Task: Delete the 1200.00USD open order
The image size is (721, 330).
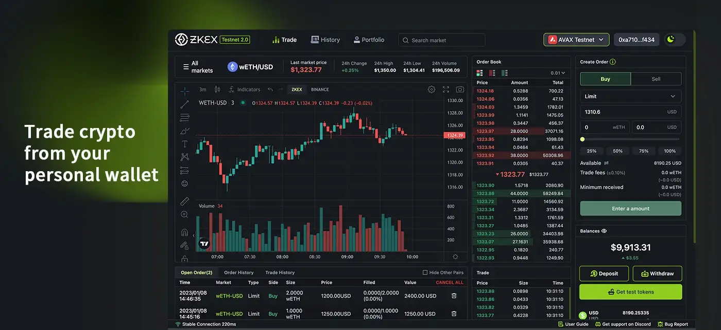Action: pos(454,296)
